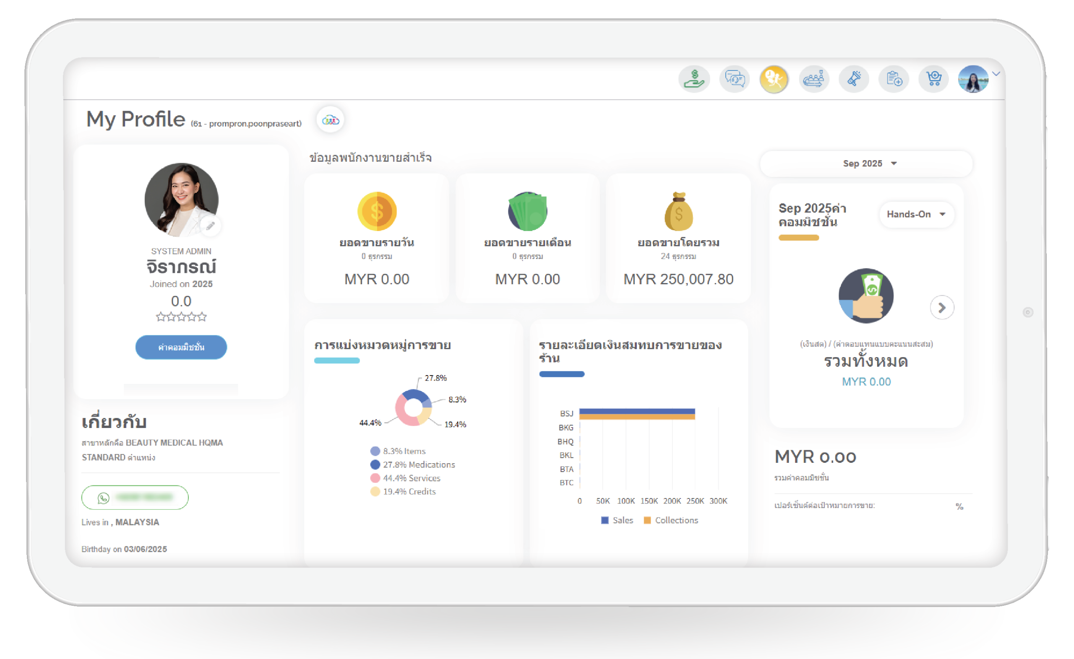Click next arrow on commission card
This screenshot has width=1074, height=659.
coord(942,308)
